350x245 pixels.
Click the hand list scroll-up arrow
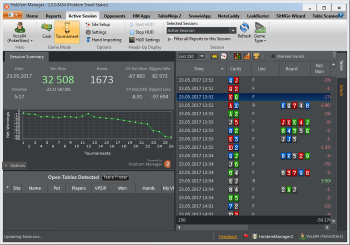click(333, 64)
